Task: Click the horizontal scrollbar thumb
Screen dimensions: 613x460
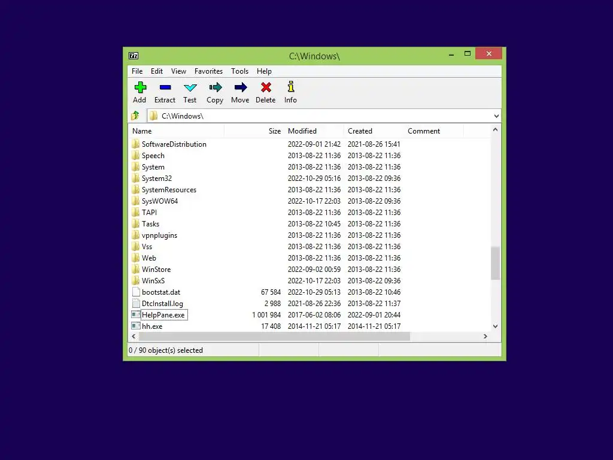Action: pyautogui.click(x=274, y=336)
